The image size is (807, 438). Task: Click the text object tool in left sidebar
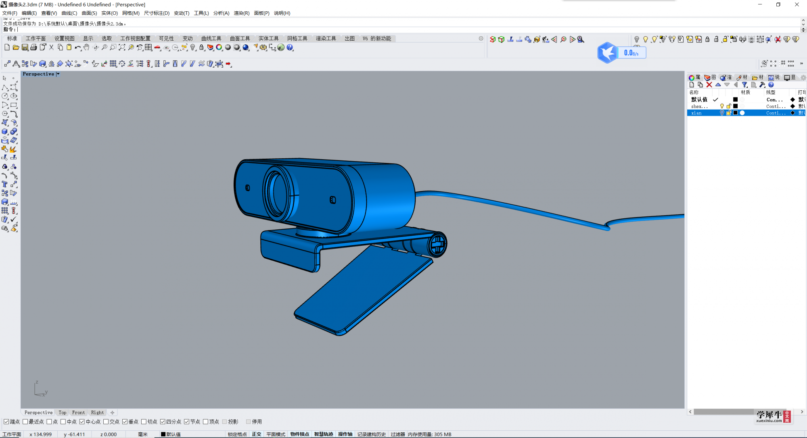pos(5,184)
